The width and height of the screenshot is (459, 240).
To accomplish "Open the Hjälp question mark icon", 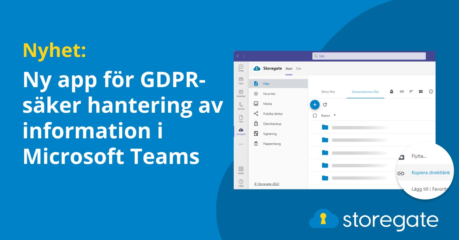I will click(241, 183).
